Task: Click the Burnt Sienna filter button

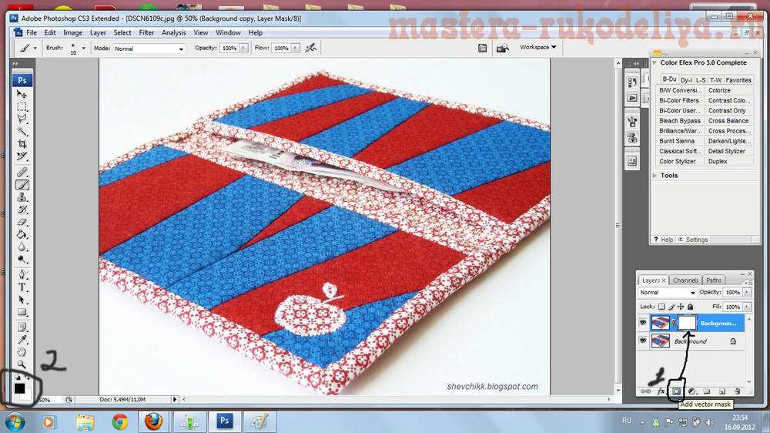Action: [x=680, y=141]
